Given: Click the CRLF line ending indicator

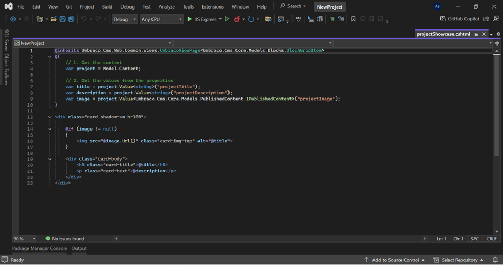Looking at the screenshot, I should pyautogui.click(x=491, y=239).
